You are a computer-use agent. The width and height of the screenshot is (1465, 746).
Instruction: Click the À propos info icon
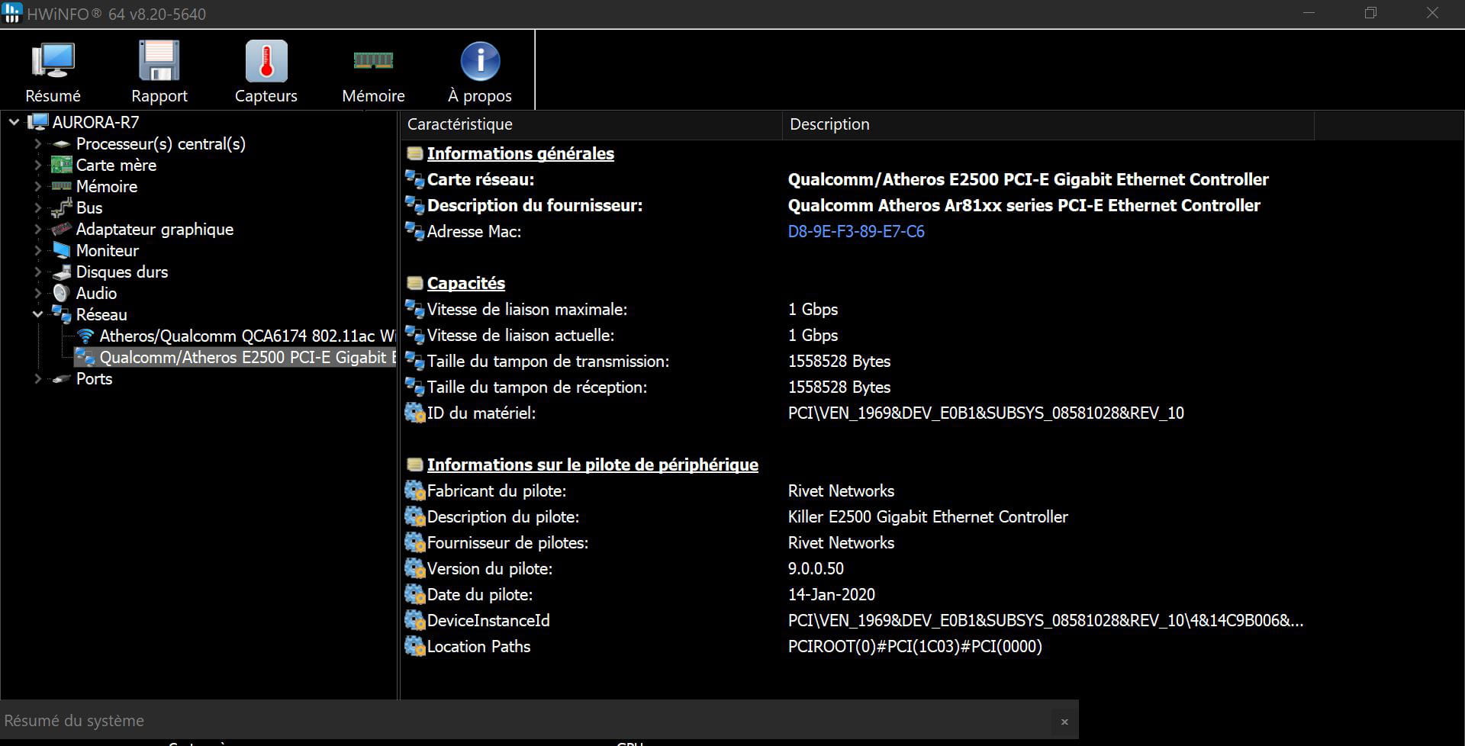pyautogui.click(x=480, y=61)
